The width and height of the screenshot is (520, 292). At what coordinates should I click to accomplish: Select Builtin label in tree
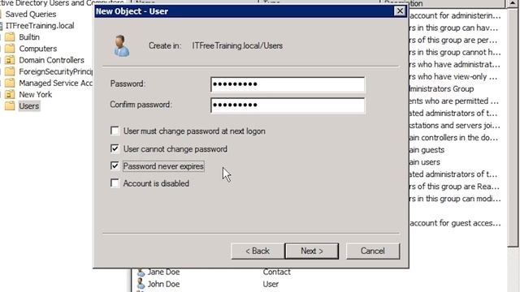click(29, 37)
